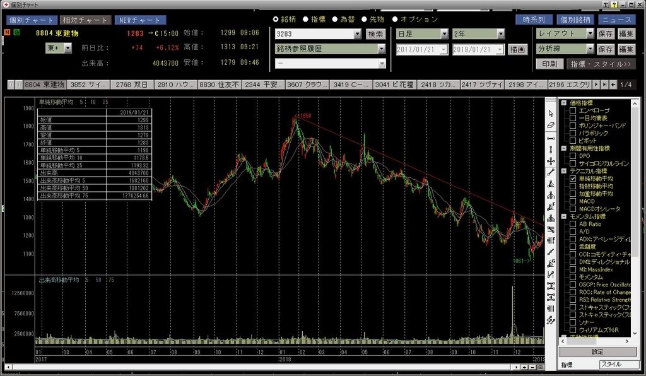Select the diagonal trend line tool
The image size is (646, 376).
[551, 173]
